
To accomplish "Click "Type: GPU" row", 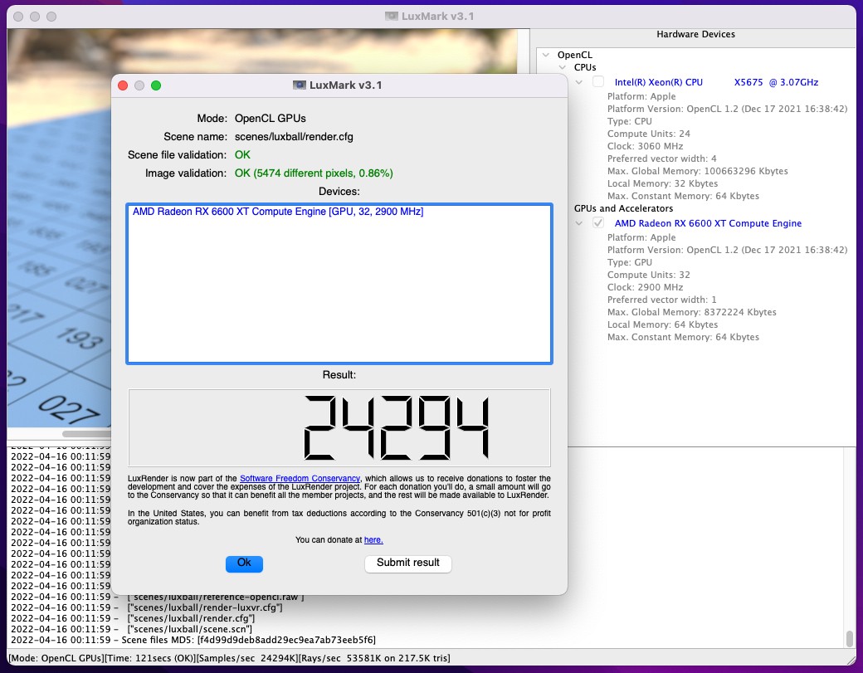I will point(629,262).
